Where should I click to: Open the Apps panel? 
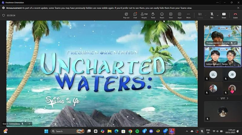179,15
